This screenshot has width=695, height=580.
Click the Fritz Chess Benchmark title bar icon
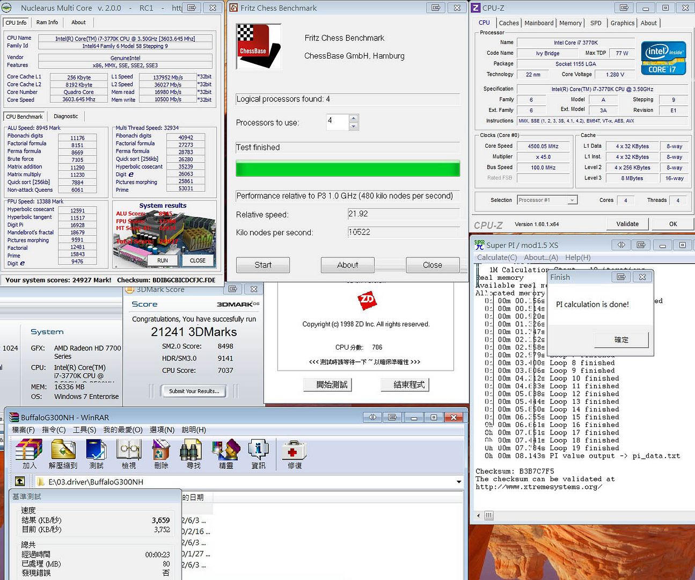[x=233, y=8]
